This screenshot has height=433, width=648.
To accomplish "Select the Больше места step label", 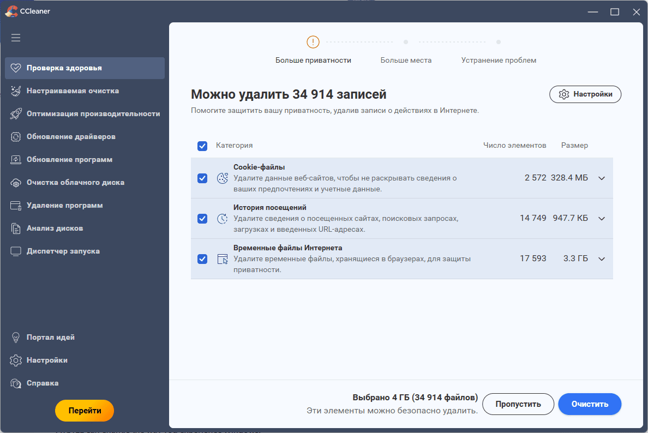I will pyautogui.click(x=406, y=61).
